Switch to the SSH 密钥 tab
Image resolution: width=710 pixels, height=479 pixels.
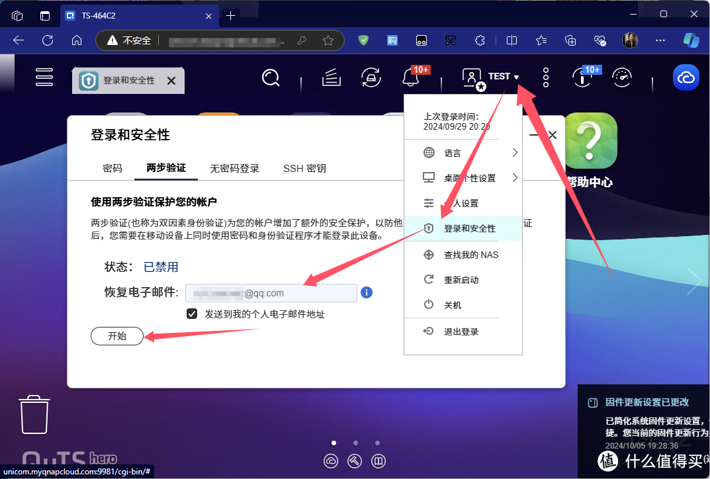point(304,168)
